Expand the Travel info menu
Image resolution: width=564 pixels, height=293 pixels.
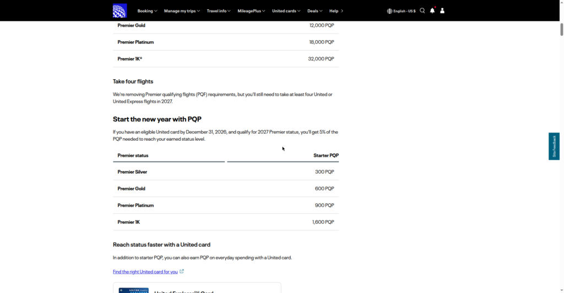[219, 11]
